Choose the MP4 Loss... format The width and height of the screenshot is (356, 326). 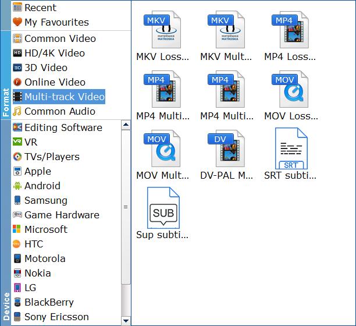[x=290, y=36]
